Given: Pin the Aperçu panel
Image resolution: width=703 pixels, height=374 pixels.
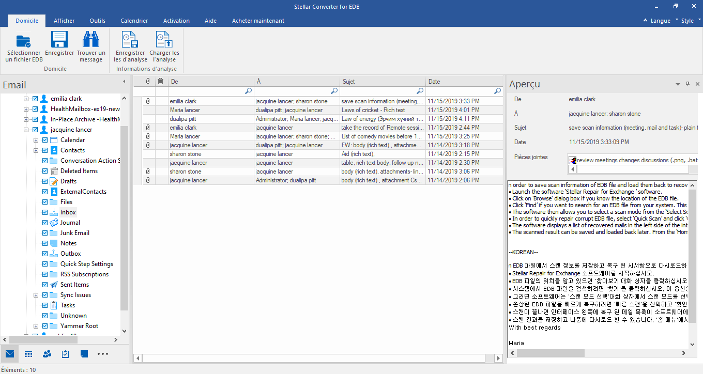Looking at the screenshot, I should (687, 84).
